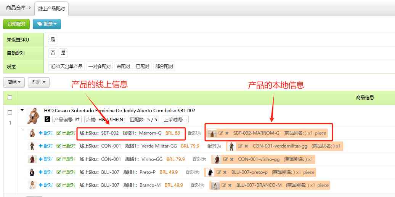Open the 批量 dropdown menu
Viewport: 395px width, 197px height.
(47, 24)
